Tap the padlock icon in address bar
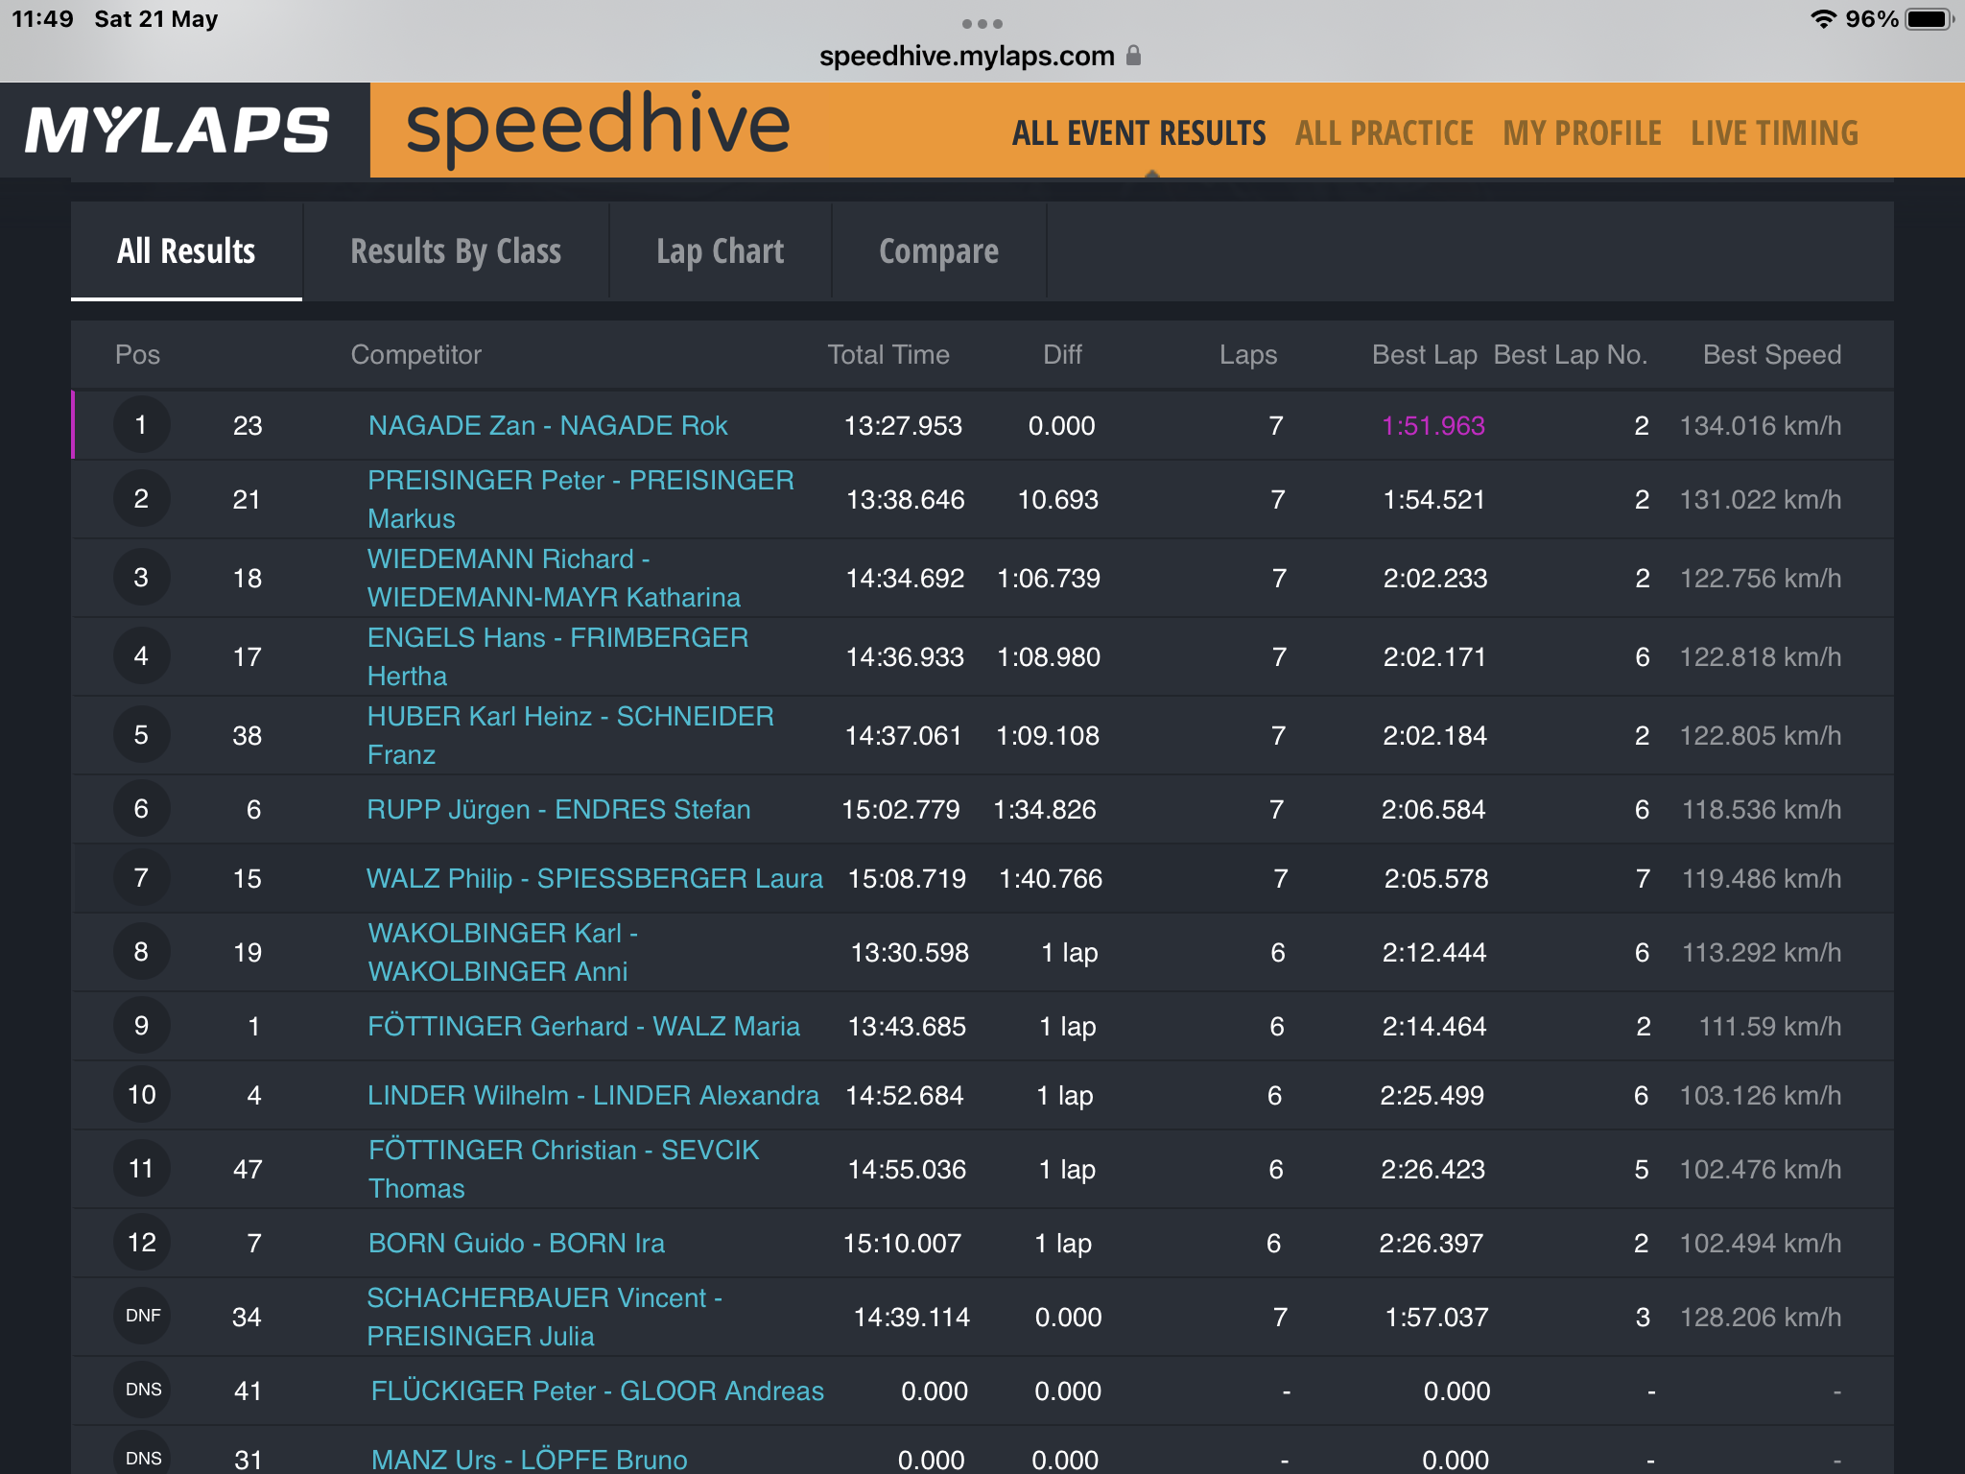This screenshot has height=1474, width=1965. 1134,56
